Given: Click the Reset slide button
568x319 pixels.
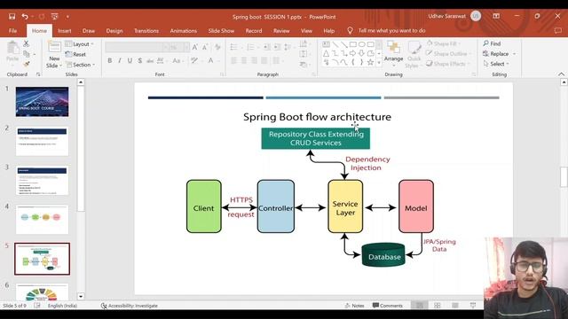Looking at the screenshot, I should click(x=75, y=54).
